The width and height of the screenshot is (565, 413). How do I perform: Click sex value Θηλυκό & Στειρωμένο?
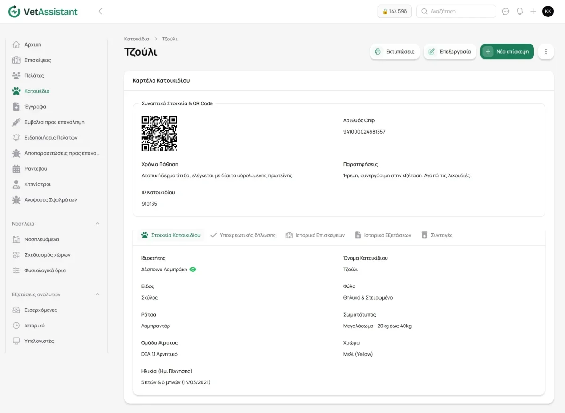pos(368,297)
